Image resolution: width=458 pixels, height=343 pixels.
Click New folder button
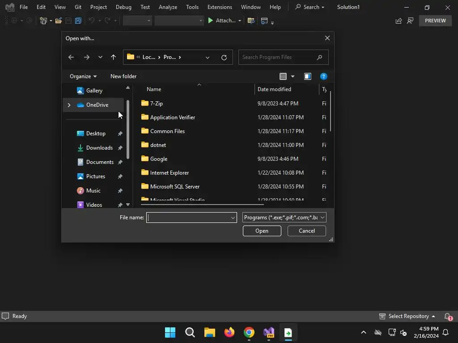click(x=123, y=76)
